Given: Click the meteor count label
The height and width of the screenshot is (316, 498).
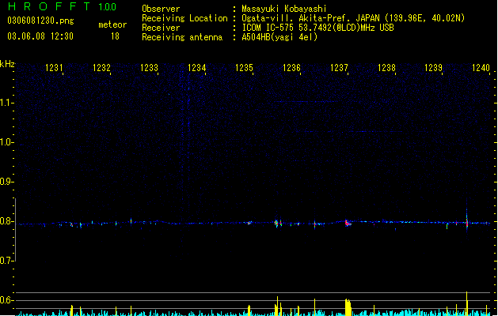Looking at the screenshot, I should click(x=112, y=24).
